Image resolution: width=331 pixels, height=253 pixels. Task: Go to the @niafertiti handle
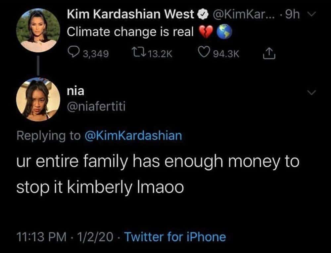96,107
